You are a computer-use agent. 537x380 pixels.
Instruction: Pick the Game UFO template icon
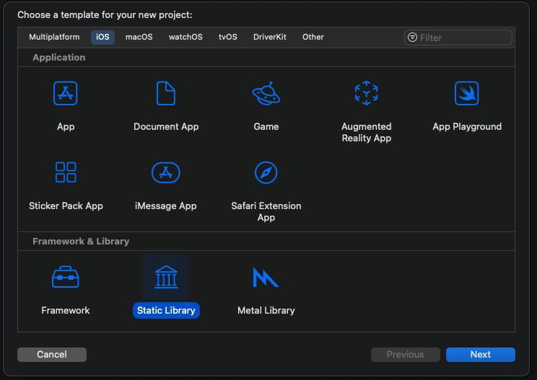[x=266, y=93]
